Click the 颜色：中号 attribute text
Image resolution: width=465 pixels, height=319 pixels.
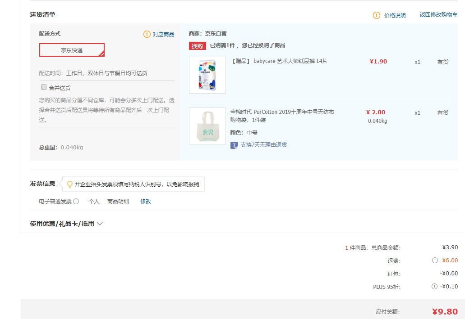tap(244, 133)
